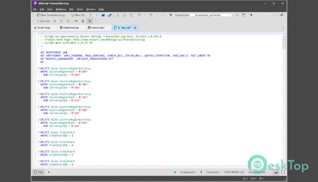Click the Copy icon in toolbar
This screenshot has height=182, width=318.
pyautogui.click(x=124, y=15)
